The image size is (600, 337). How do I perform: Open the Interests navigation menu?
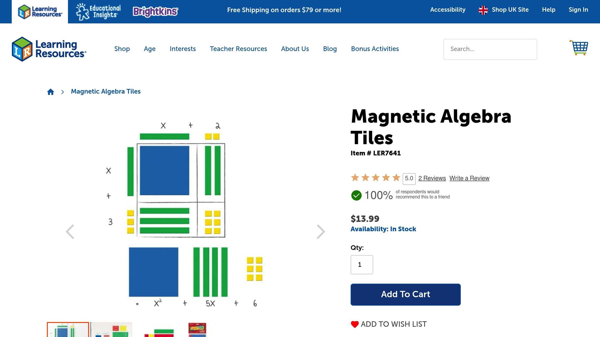click(x=183, y=49)
